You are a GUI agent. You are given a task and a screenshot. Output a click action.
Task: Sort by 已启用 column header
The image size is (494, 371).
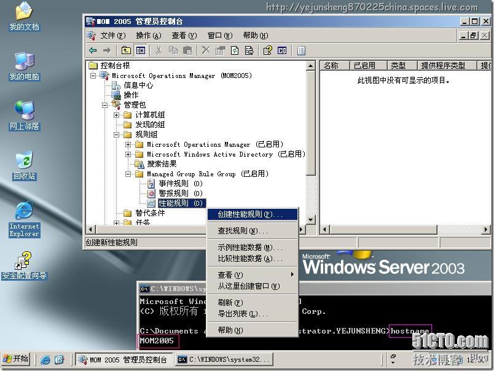368,66
